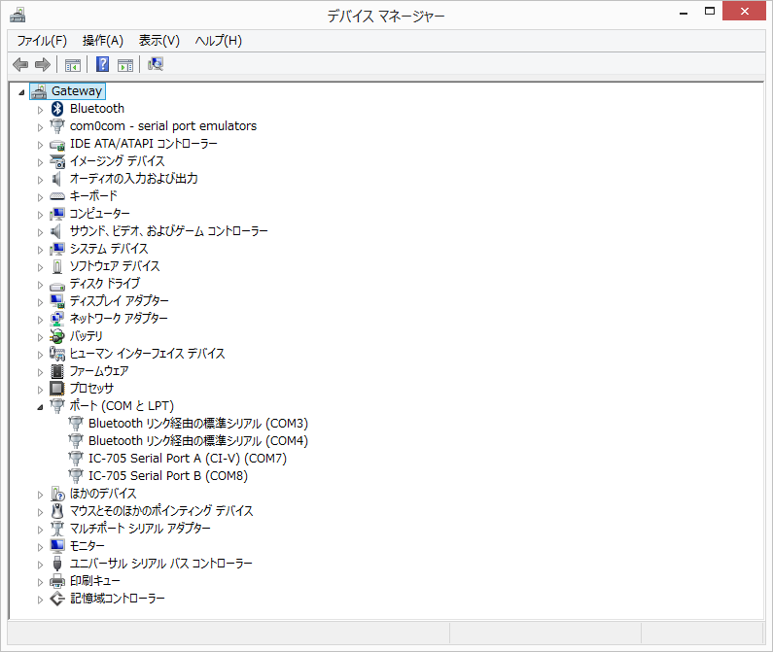This screenshot has height=652, width=773.
Task: Click the ディスプレイ アダプター icon
Action: [57, 301]
